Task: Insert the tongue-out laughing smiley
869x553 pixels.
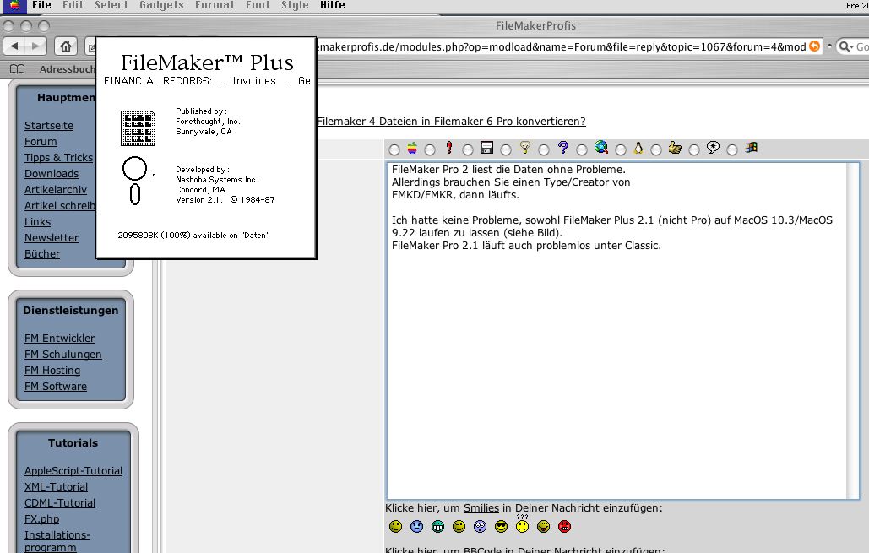Action: pos(543,526)
